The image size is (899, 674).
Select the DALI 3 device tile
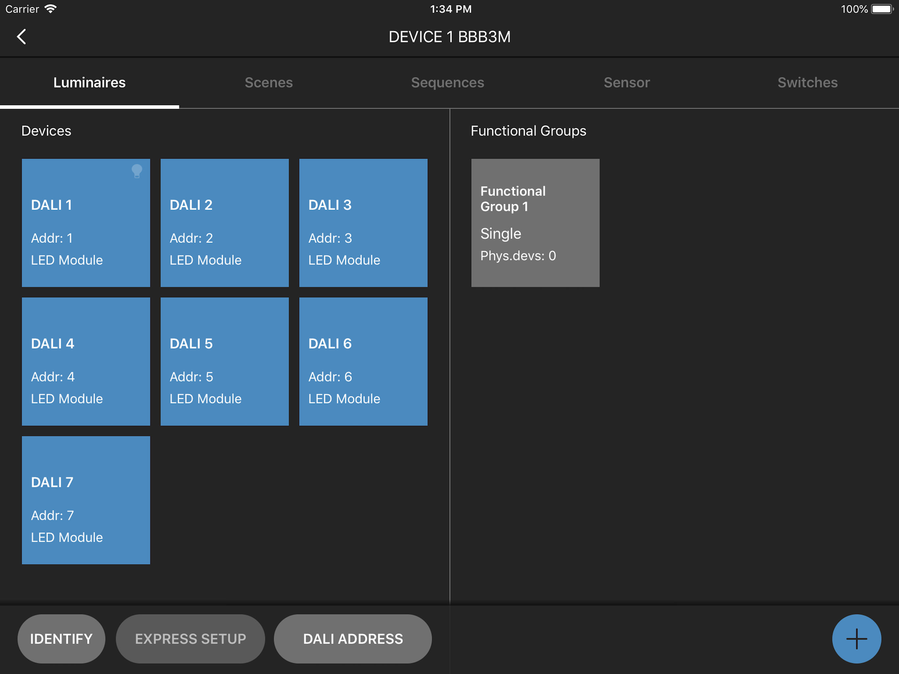pos(363,223)
